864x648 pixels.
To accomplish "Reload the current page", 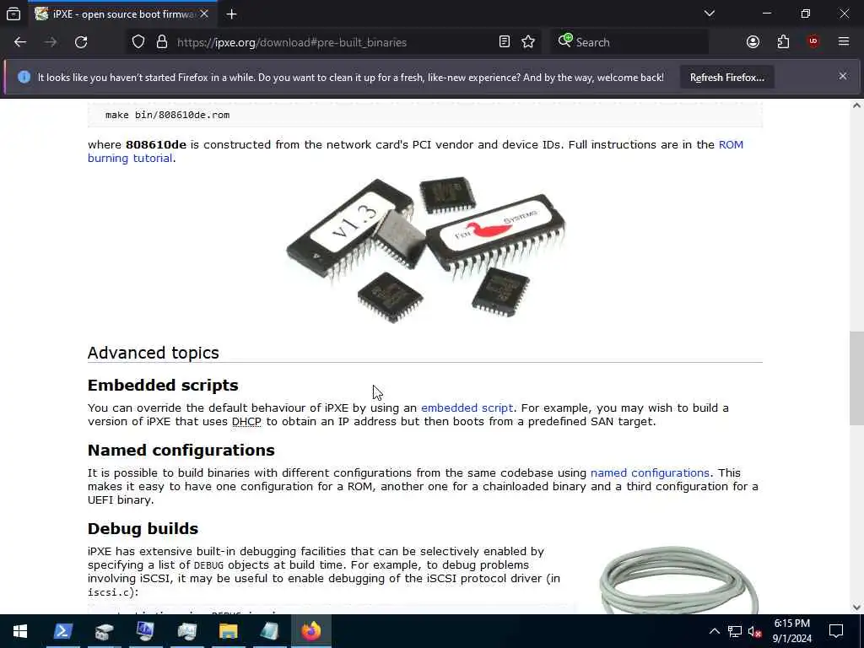I will click(81, 42).
